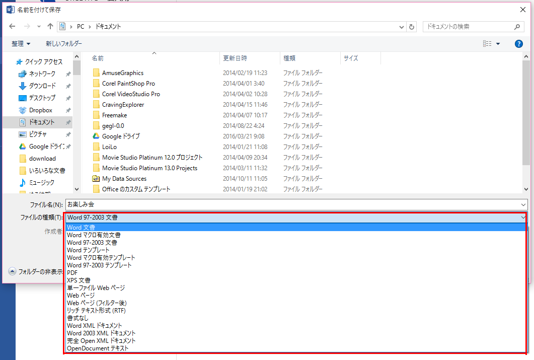
Task: Refresh the Documents folder listing
Action: [412, 27]
